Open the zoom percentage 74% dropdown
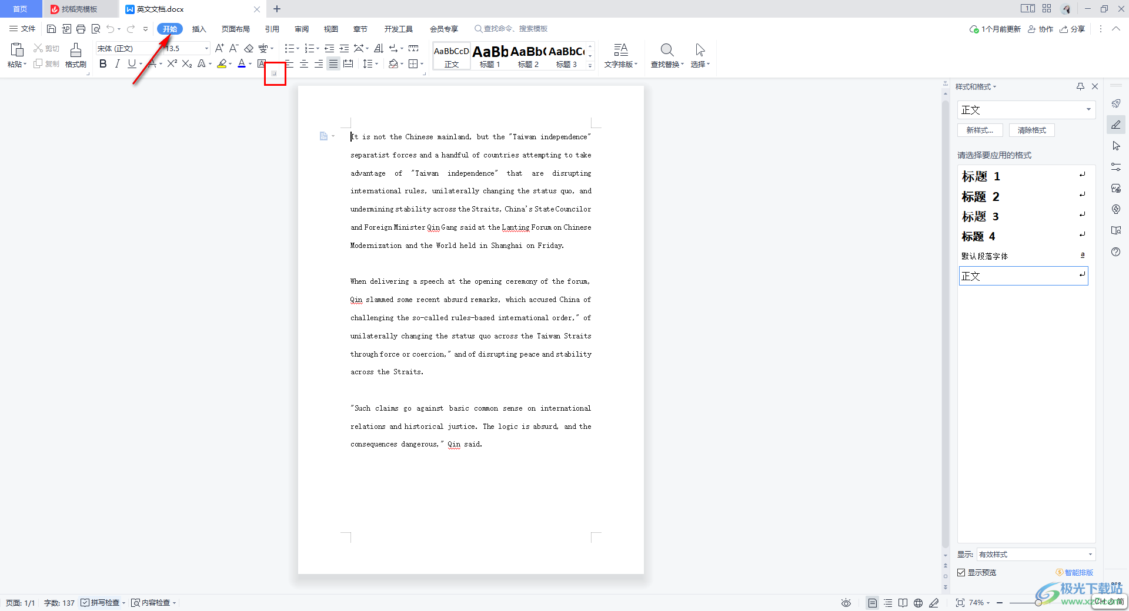1129x611 pixels. tap(980, 603)
